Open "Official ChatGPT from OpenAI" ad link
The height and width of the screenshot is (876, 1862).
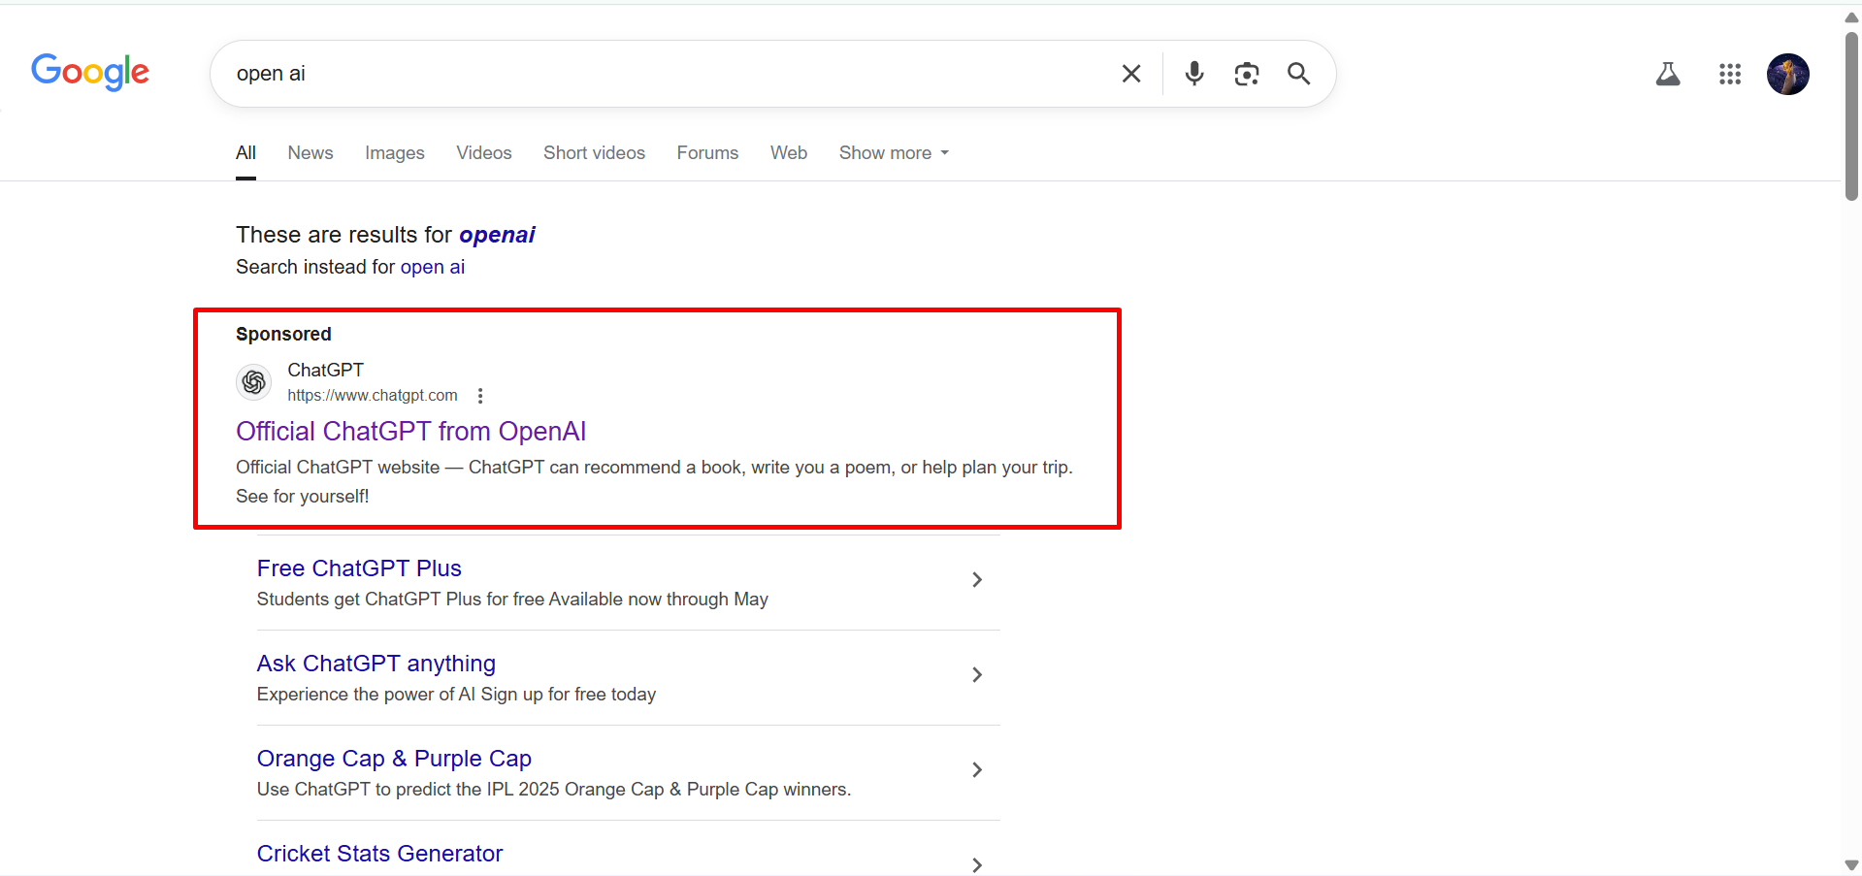(411, 432)
